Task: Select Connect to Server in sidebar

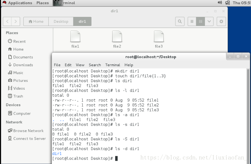Action: (27, 139)
